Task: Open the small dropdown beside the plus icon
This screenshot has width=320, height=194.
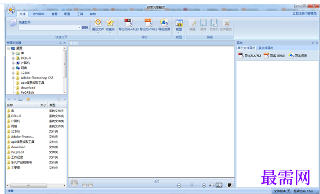Action: pyautogui.click(x=65, y=99)
